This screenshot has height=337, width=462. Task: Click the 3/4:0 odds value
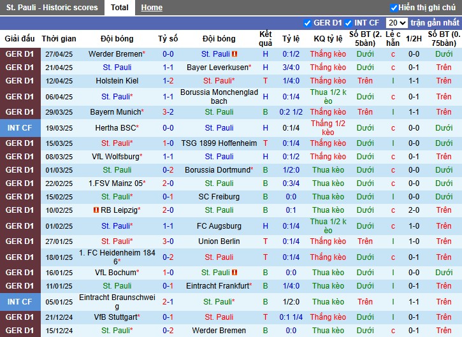(291, 68)
